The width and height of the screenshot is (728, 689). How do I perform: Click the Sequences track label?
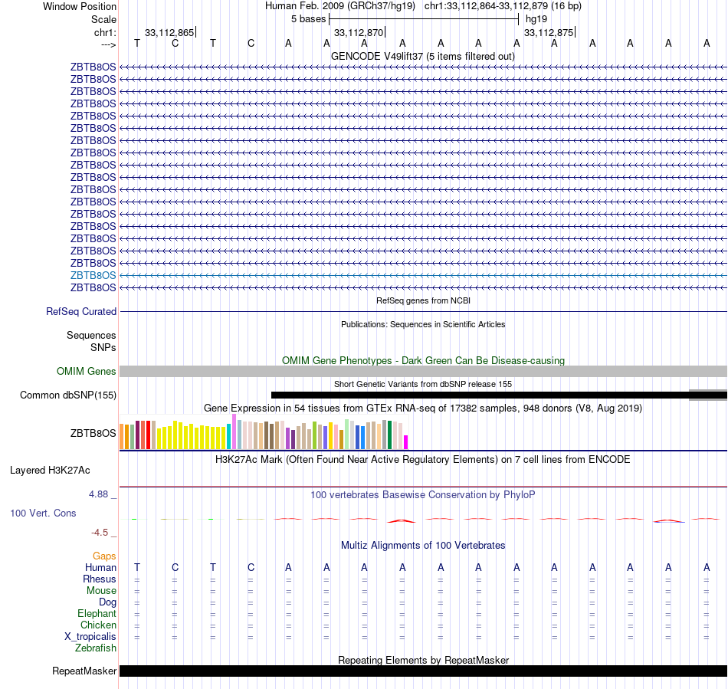91,335
